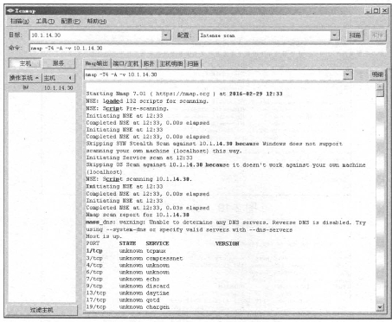
Task: Click the scroll down arrow in Nmap output
Action: (380, 307)
